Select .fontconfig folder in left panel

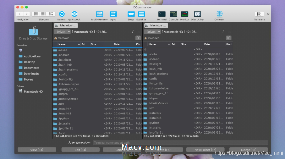(97, 79)
